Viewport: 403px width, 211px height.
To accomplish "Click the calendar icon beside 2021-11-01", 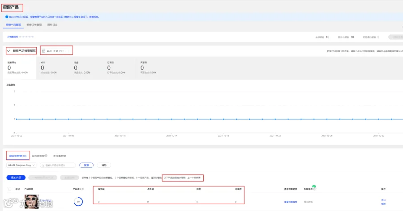I will [x=44, y=51].
